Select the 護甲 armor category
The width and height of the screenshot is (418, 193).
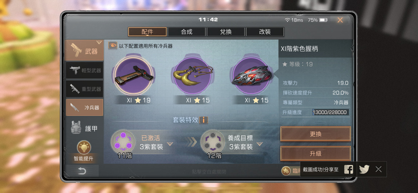tap(85, 129)
